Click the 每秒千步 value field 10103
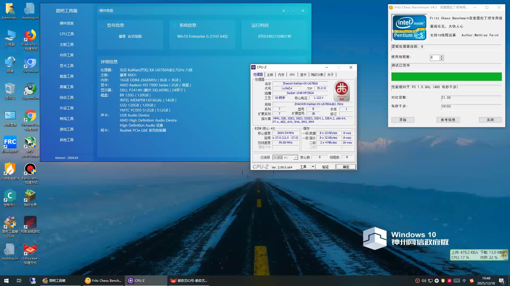The image size is (510, 286). tap(471, 107)
